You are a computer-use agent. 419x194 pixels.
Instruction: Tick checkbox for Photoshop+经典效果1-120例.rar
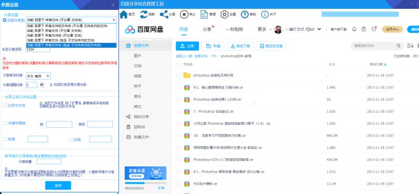(178, 99)
